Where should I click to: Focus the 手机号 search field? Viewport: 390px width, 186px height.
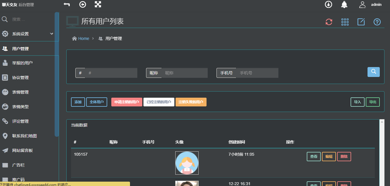[257, 73]
